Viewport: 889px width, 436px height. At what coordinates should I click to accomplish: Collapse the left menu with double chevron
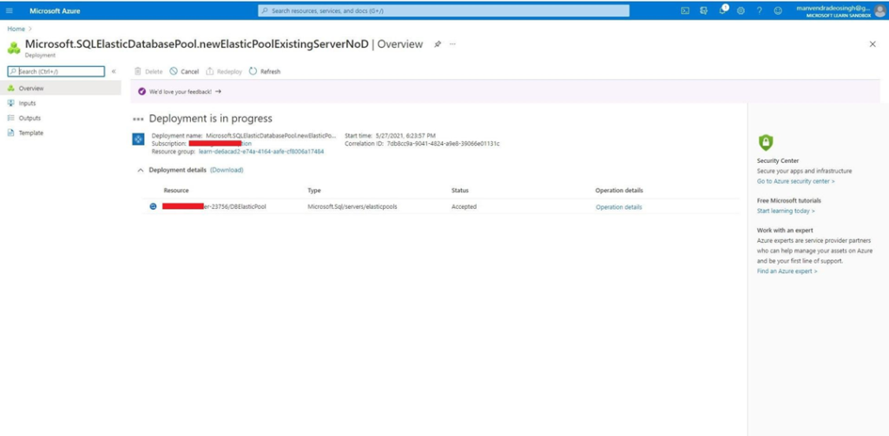pyautogui.click(x=114, y=71)
